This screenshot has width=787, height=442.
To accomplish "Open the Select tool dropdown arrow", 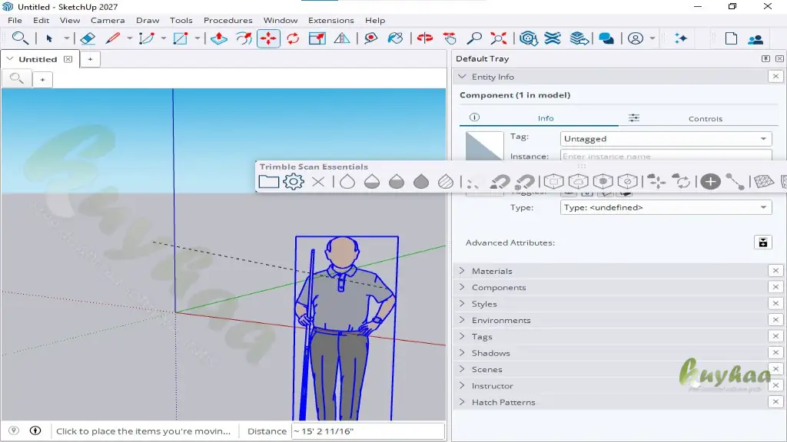I will click(66, 38).
